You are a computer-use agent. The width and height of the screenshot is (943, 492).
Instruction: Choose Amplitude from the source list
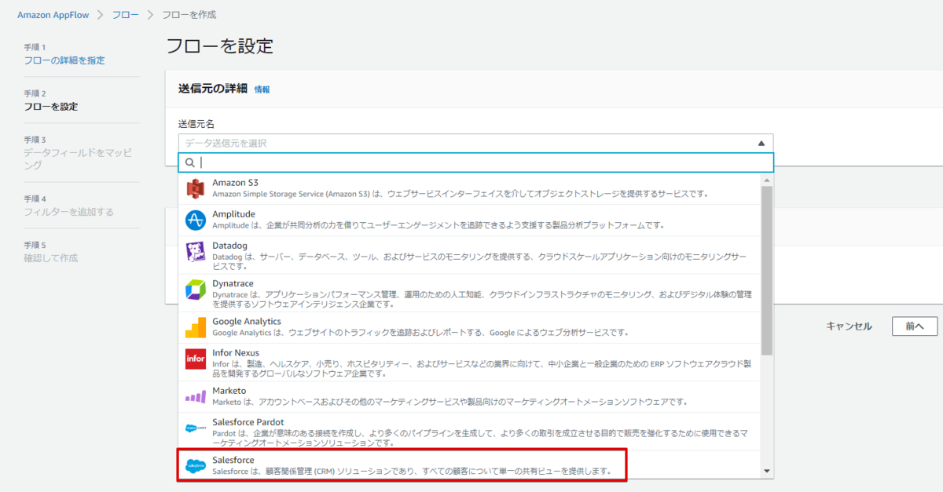click(x=470, y=220)
